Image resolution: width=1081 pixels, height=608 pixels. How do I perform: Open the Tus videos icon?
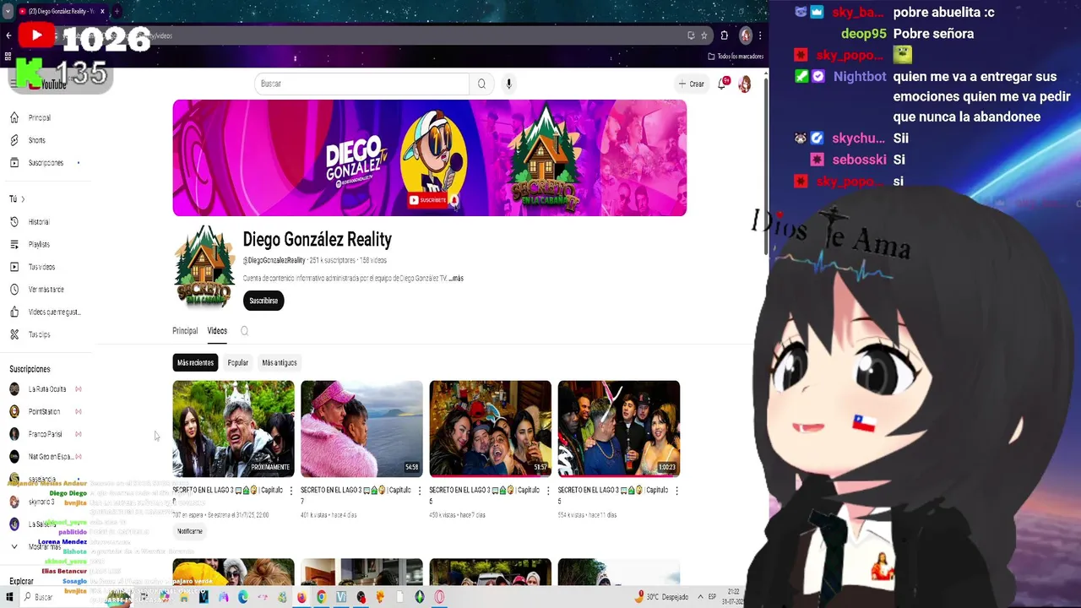(14, 267)
